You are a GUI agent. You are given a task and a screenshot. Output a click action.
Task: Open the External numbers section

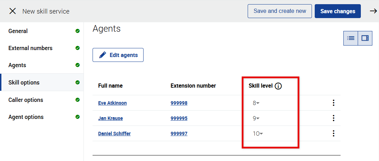tap(30, 48)
